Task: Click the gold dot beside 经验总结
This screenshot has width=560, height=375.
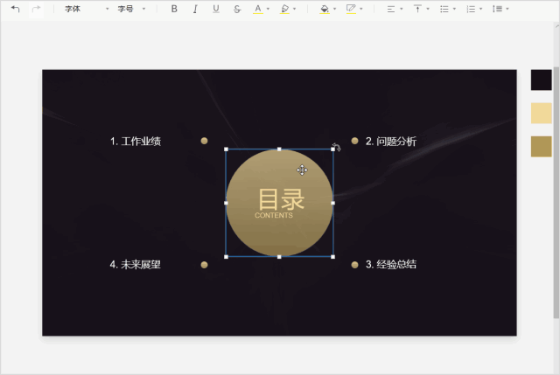Action: (354, 265)
